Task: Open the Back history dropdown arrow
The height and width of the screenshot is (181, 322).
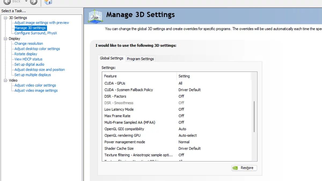Action: click(26, 1)
